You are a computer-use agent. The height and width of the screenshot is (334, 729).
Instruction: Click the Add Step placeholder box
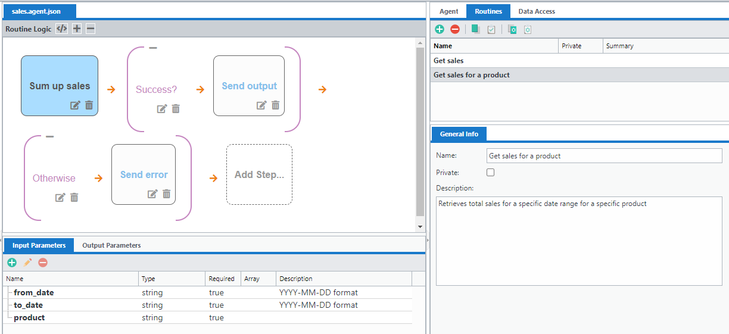(x=259, y=174)
